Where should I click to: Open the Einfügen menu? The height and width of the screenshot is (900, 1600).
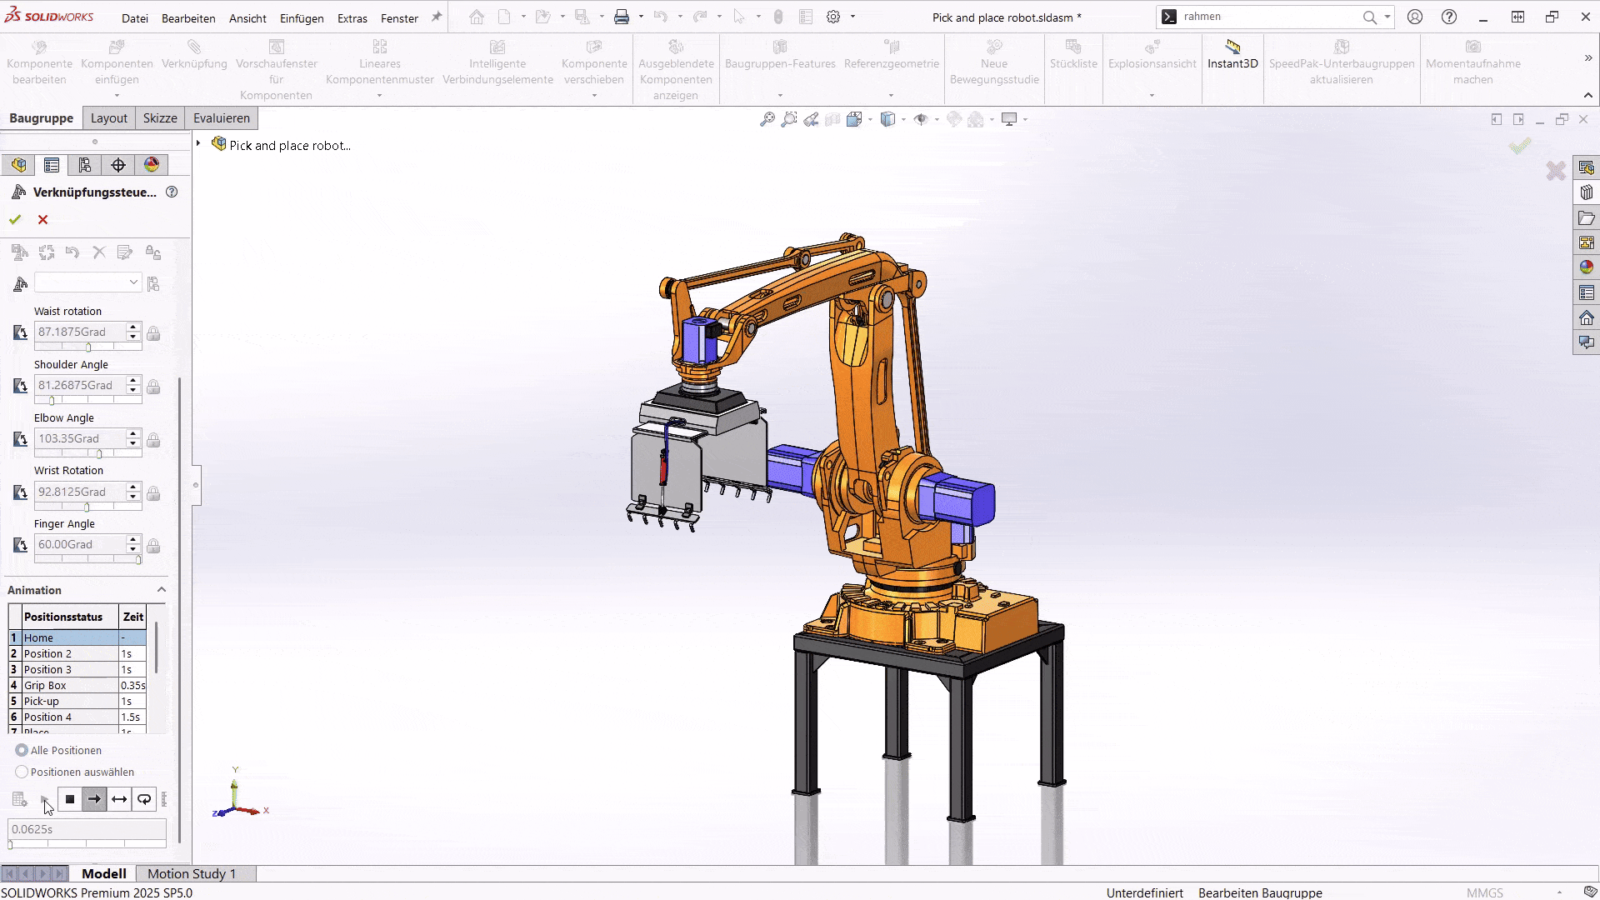(301, 17)
